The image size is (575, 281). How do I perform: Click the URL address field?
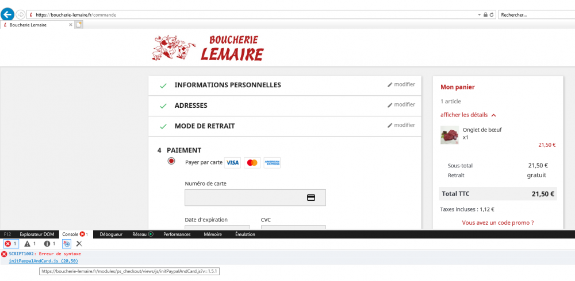tap(253, 15)
